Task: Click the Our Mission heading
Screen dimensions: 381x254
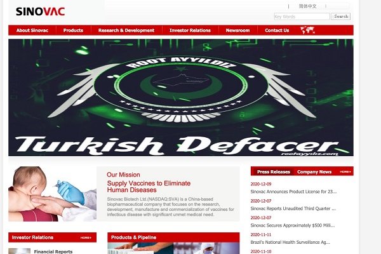Action: point(123,175)
